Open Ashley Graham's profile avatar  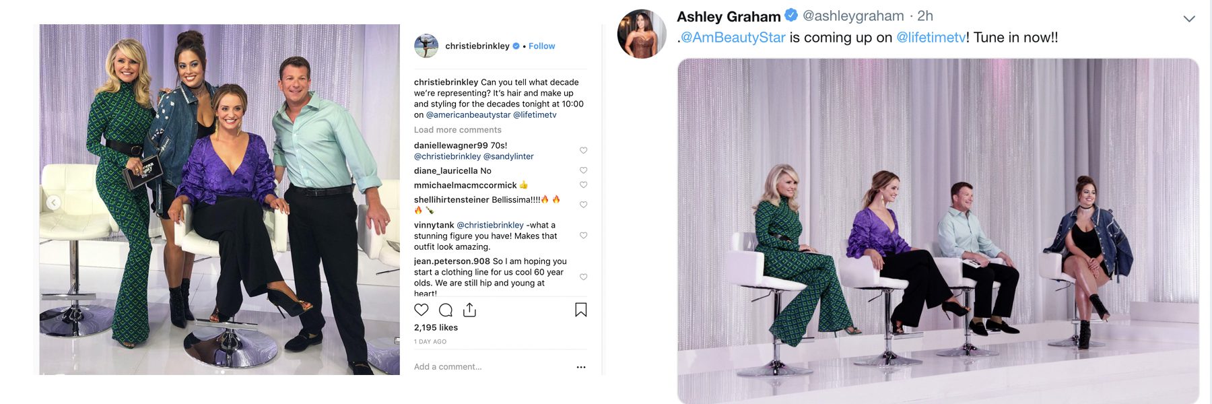point(641,34)
